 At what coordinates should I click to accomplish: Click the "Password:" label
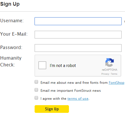click(x=11, y=47)
